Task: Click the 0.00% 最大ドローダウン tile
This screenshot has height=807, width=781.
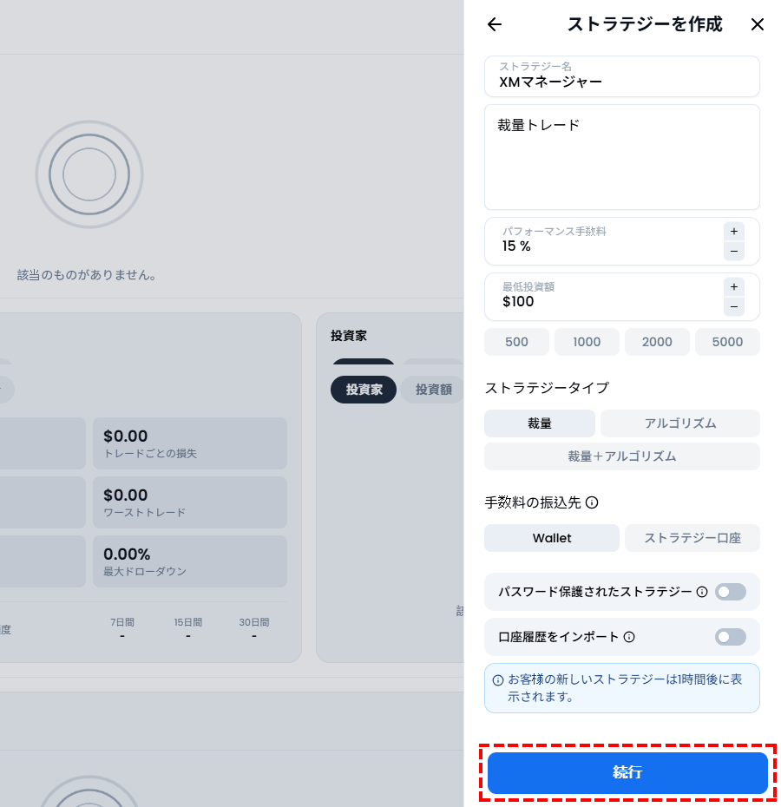Action: tap(190, 561)
